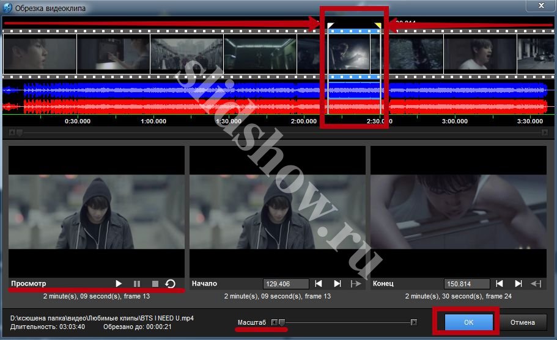Image resolution: width=557 pixels, height=340 pixels.
Task: Click the timeline scrollbar left arrow
Action: pyautogui.click(x=12, y=132)
